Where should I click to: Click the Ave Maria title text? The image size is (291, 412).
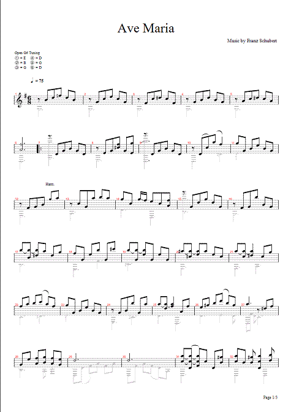point(146,28)
